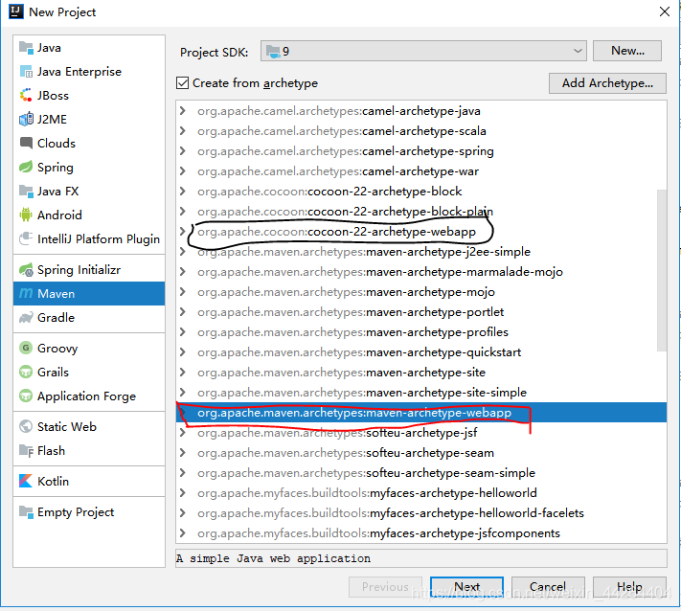Choose the Application Forge icon
Viewport: 681px width, 611px height.
[26, 396]
